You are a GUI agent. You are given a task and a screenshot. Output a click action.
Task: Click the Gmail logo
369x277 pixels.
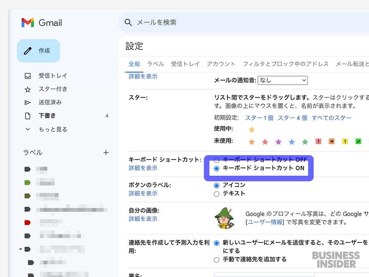tap(42, 23)
